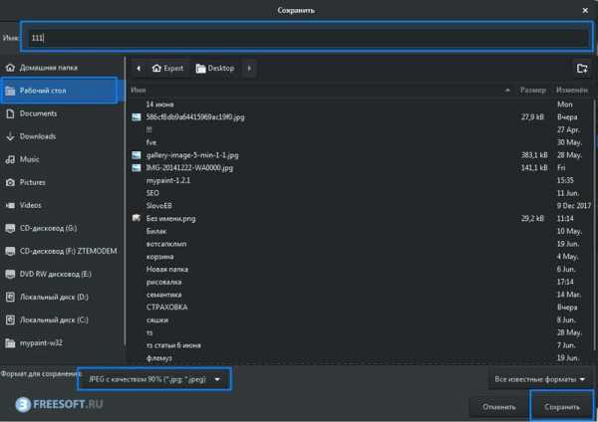Select the Desktop folder icon in sidebar
This screenshot has width=598, height=422.
[x=10, y=91]
